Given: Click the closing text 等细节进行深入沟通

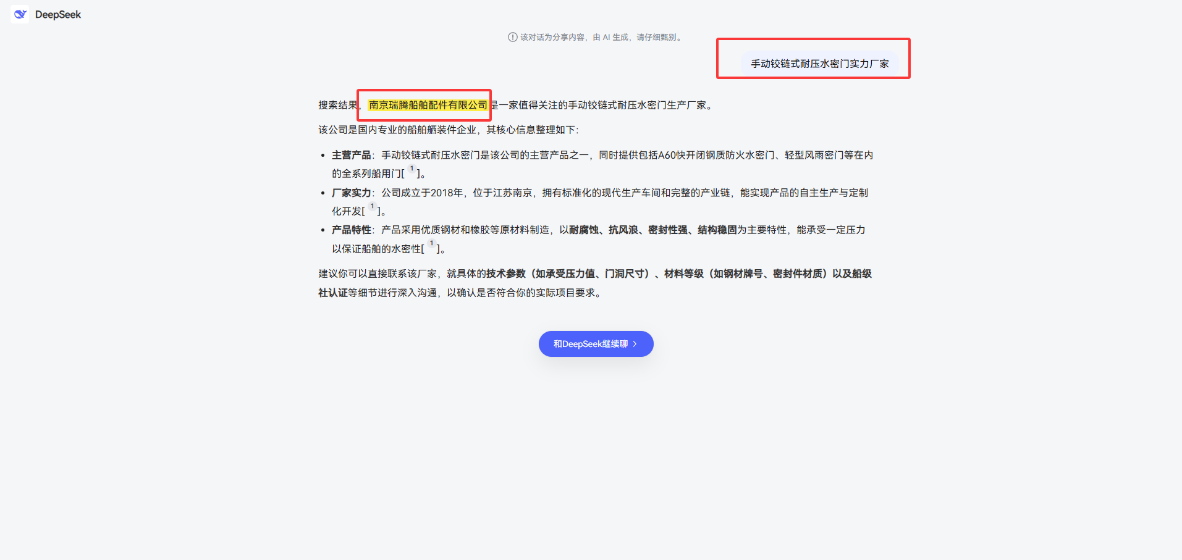Looking at the screenshot, I should point(392,293).
